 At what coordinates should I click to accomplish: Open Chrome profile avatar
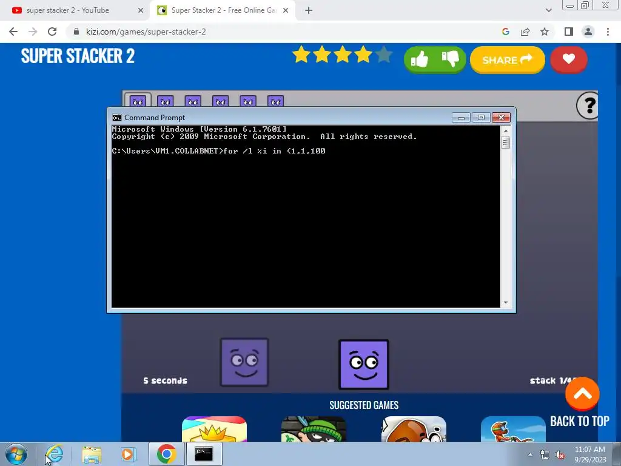[588, 32]
